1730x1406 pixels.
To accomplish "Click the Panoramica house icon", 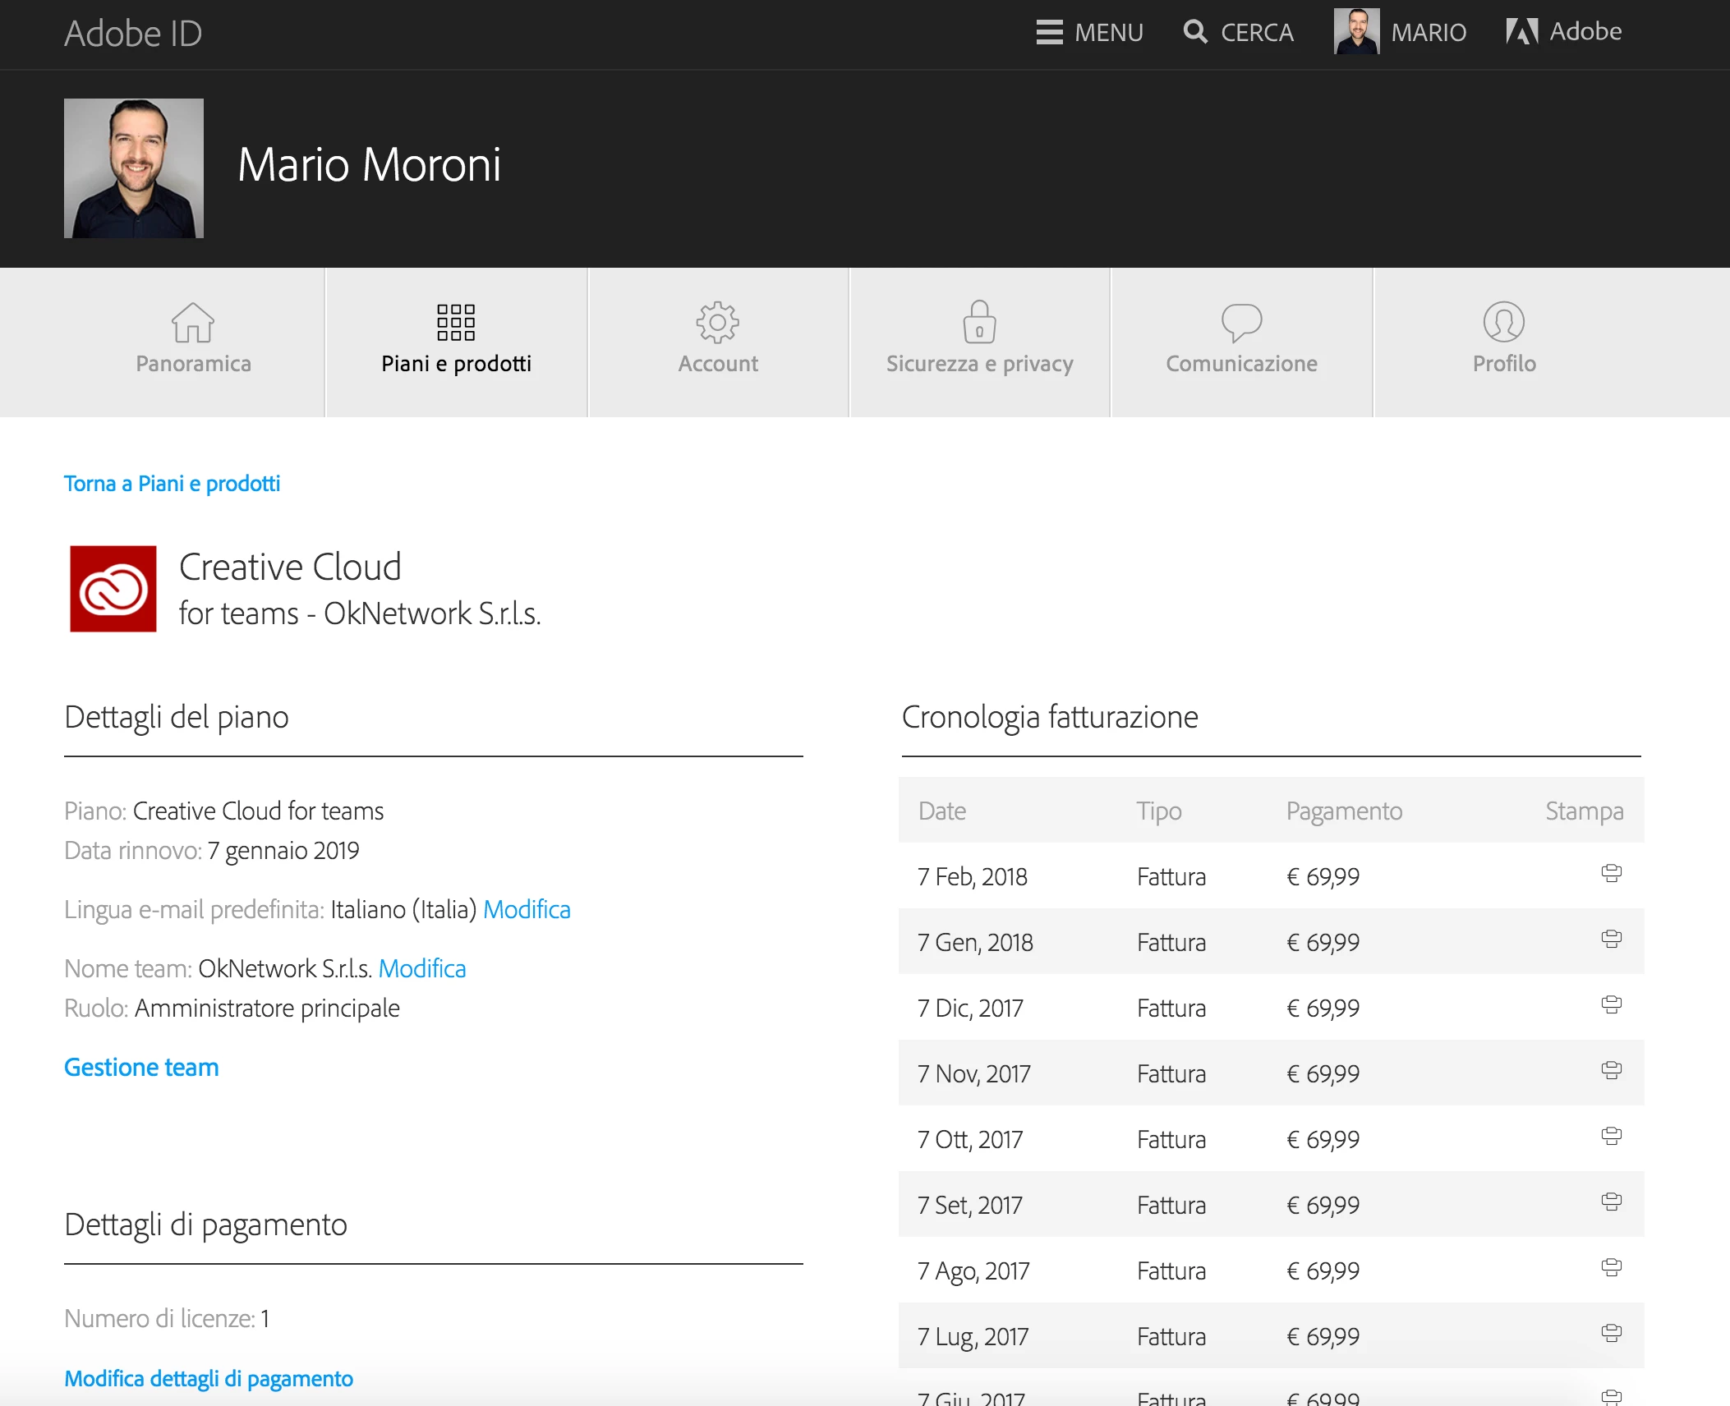I will coord(193,322).
